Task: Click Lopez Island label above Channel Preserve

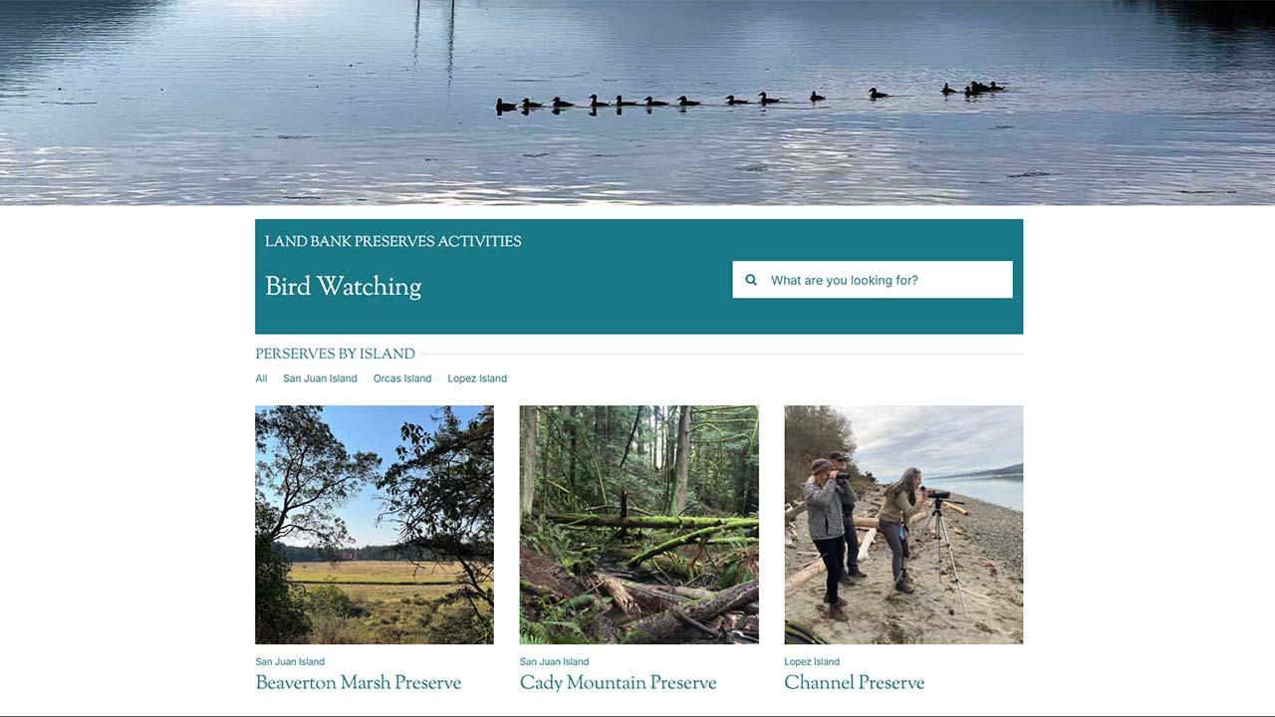Action: tap(812, 661)
